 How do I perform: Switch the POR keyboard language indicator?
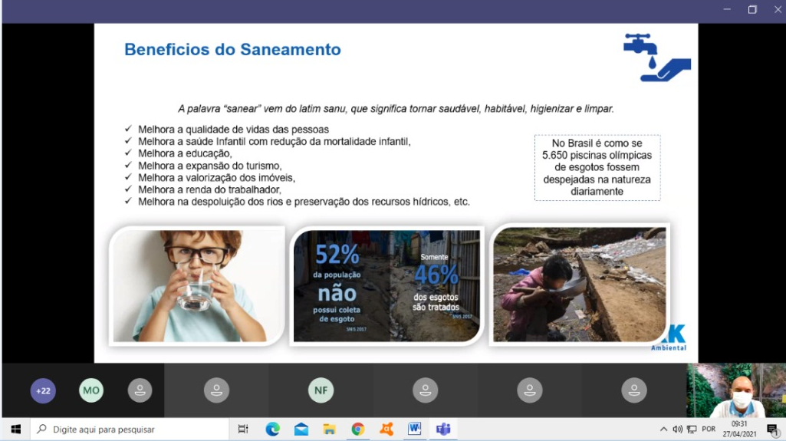(x=709, y=429)
